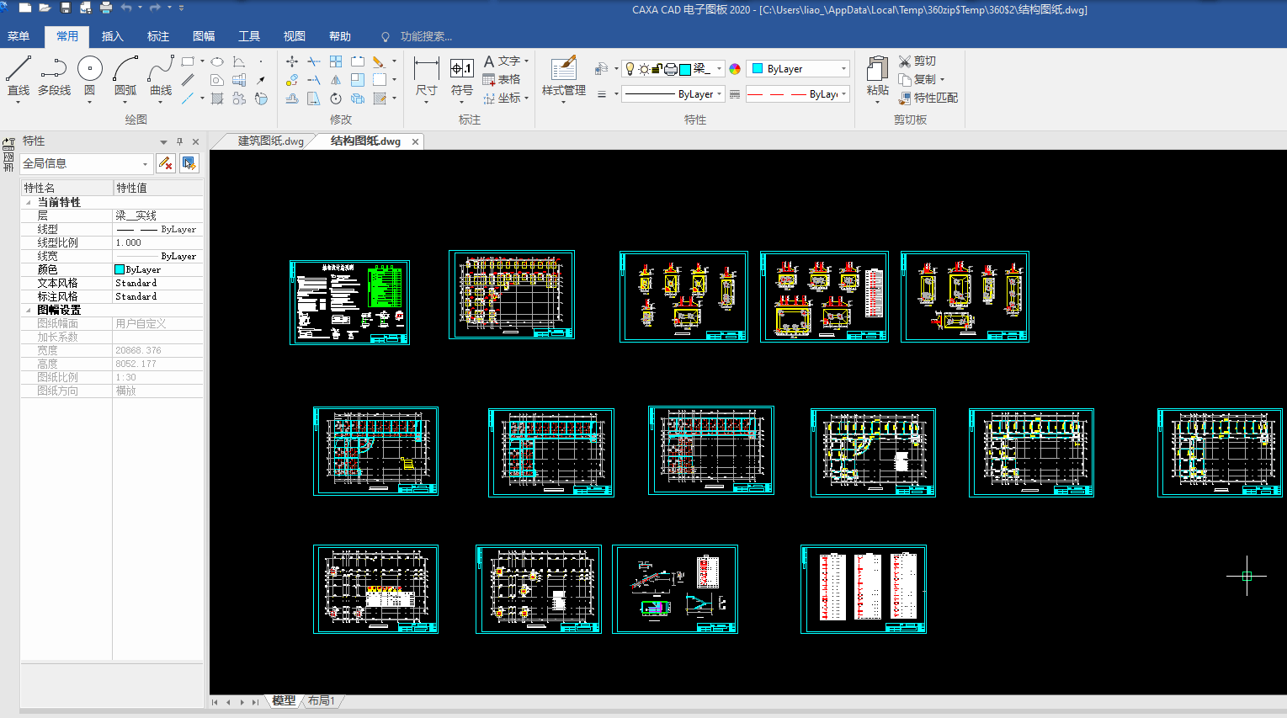The image size is (1287, 718).
Task: Expand the 文字 text dropdown arrow
Action: pyautogui.click(x=527, y=61)
